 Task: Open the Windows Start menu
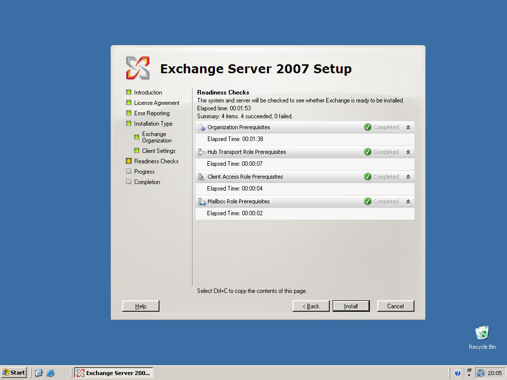coord(14,373)
